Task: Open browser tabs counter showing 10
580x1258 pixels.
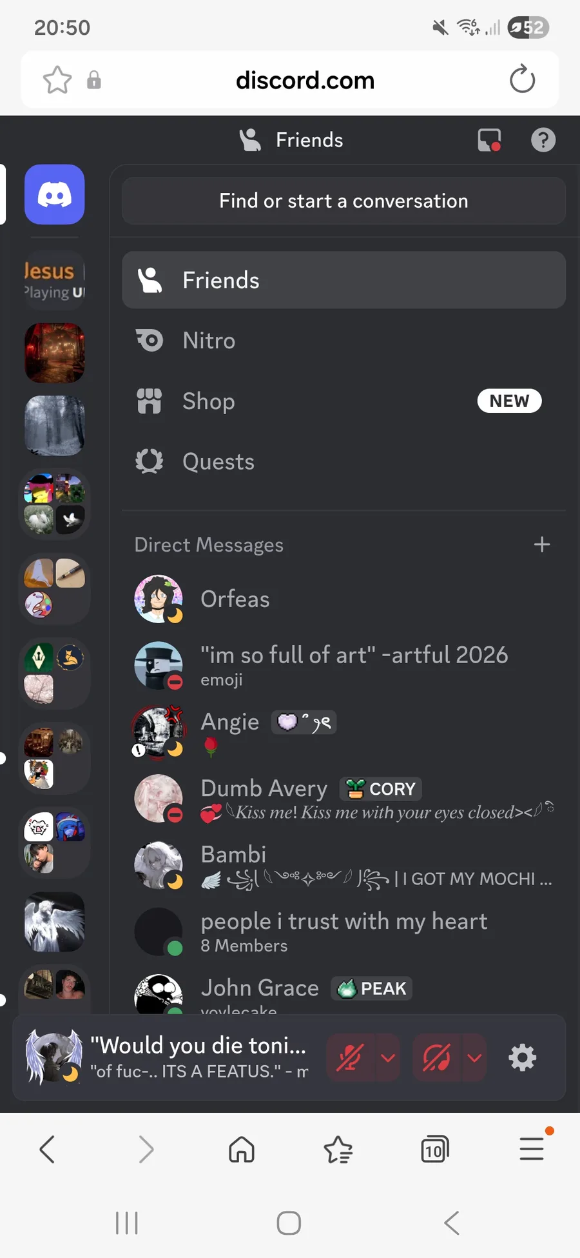Action: (434, 1149)
